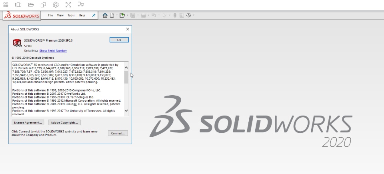The image size is (384, 174).
Task: Expand the New document dropdown arrow
Action: (117, 15)
